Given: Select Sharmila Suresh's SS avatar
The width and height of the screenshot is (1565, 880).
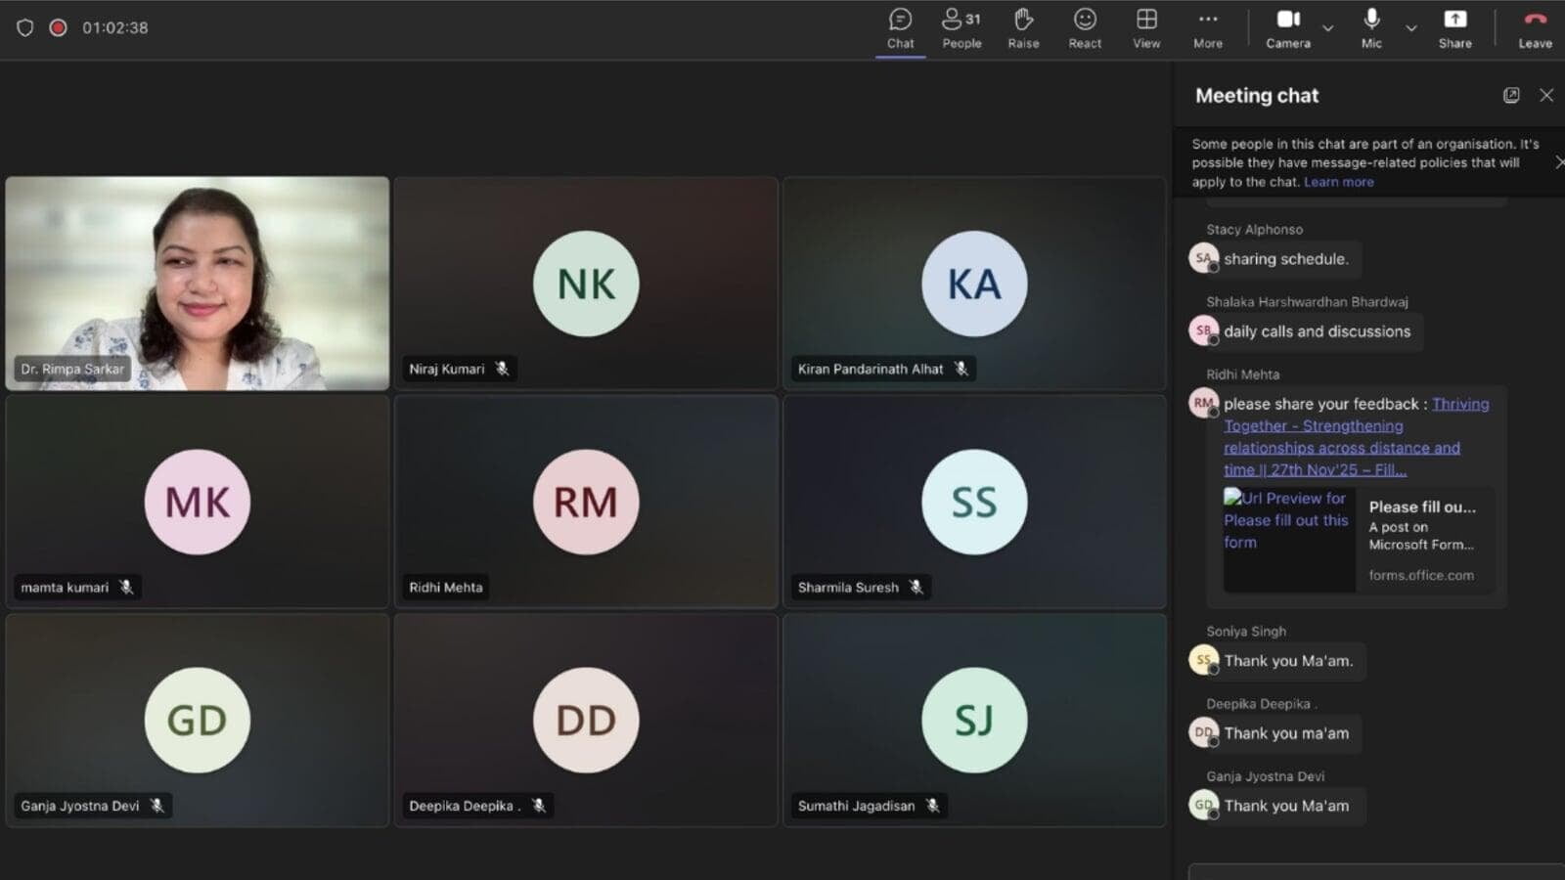Looking at the screenshot, I should click(974, 502).
